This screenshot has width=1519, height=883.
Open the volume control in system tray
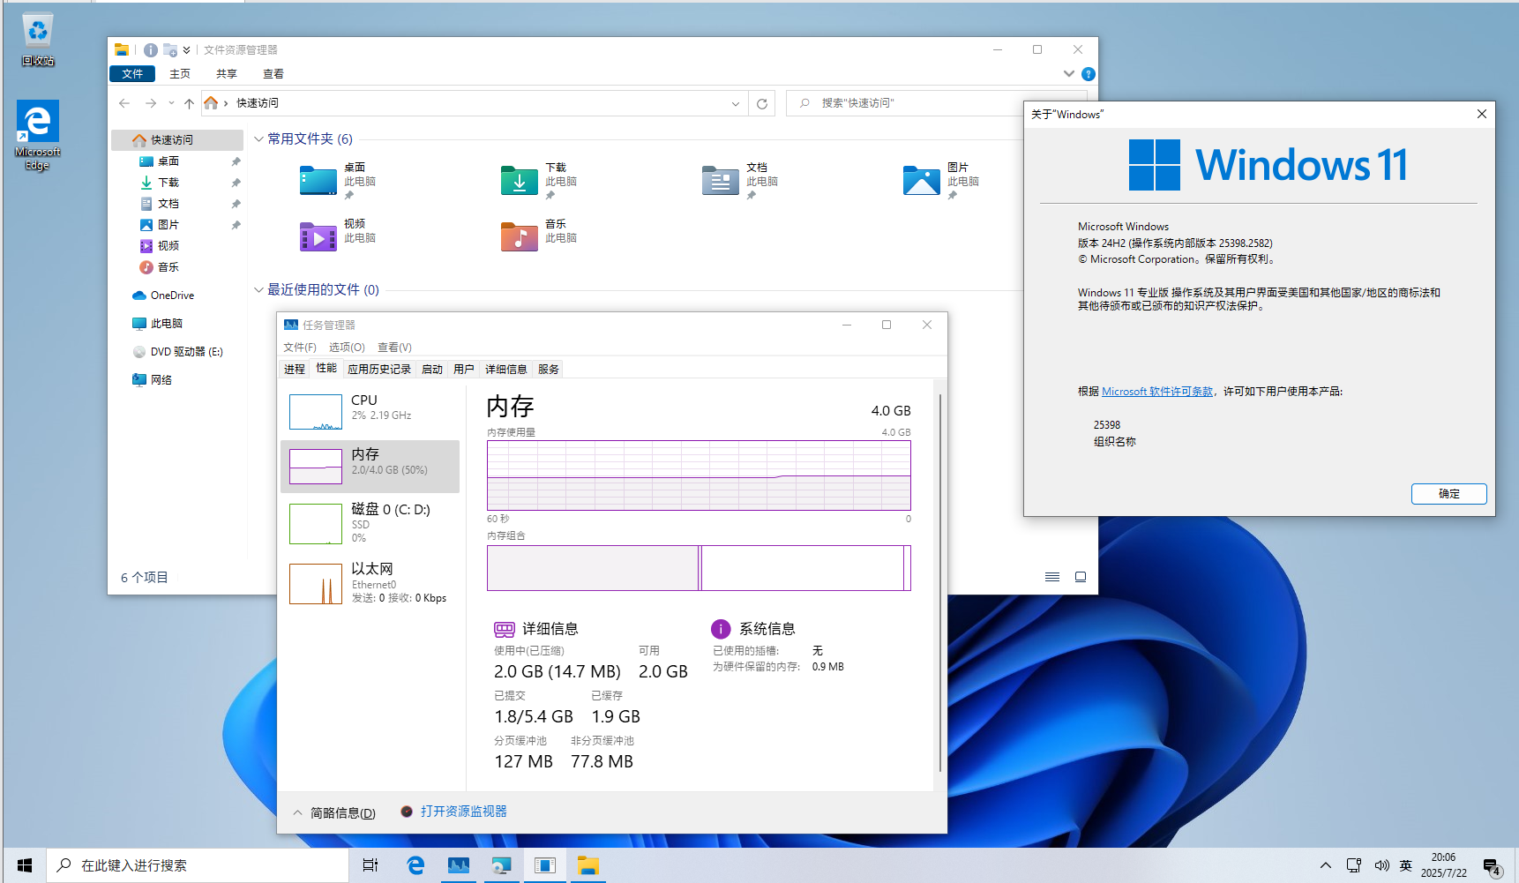(x=1381, y=865)
